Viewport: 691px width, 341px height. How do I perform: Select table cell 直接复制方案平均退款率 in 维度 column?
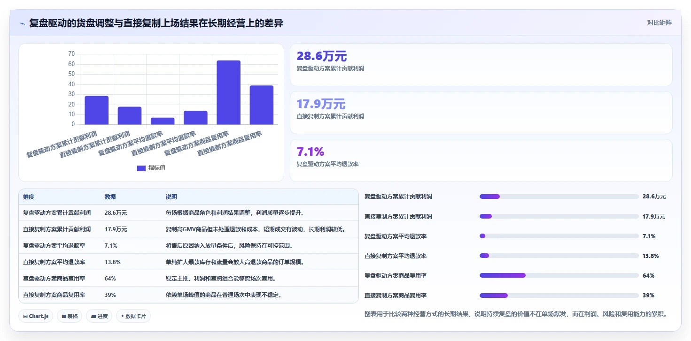point(54,262)
